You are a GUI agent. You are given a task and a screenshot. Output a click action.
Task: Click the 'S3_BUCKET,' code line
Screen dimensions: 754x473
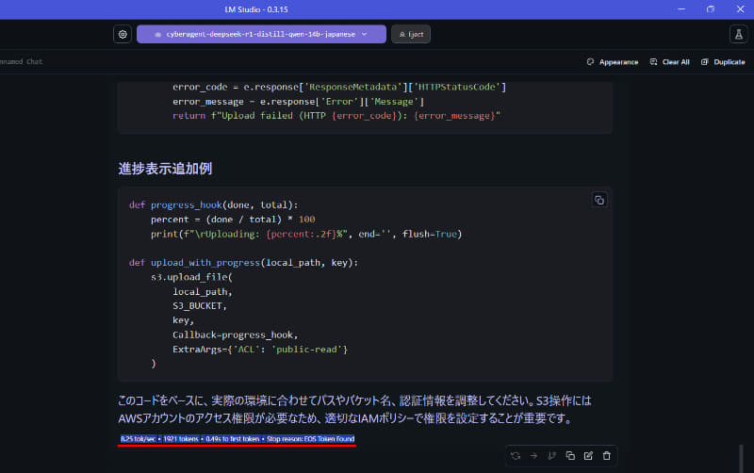(200, 305)
